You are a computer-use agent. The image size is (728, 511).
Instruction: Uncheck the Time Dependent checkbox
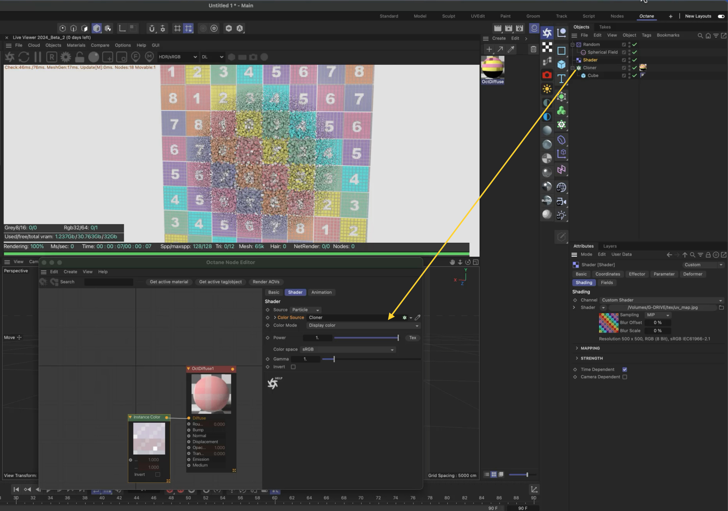(625, 369)
